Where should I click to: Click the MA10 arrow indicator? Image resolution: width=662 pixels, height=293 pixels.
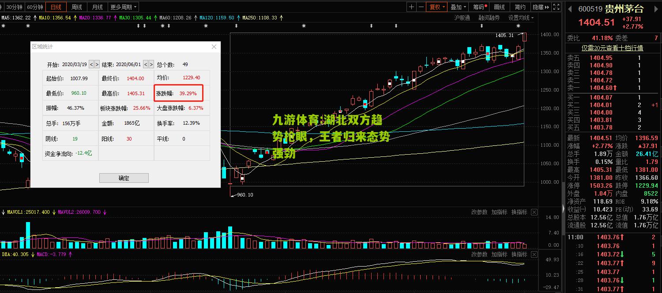tap(75, 18)
